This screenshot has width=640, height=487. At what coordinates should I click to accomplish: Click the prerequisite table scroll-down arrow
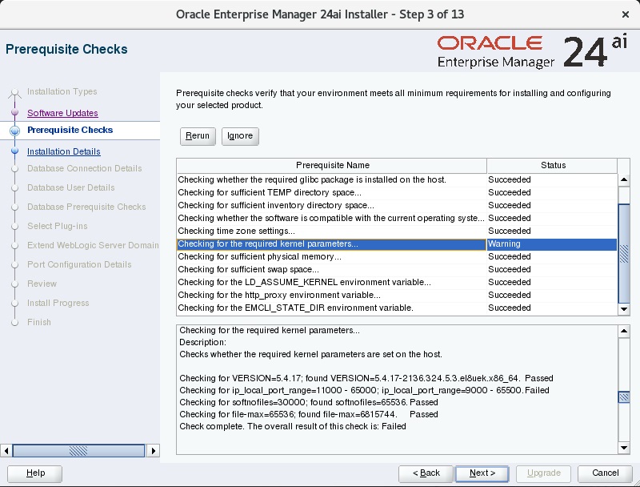tap(624, 309)
